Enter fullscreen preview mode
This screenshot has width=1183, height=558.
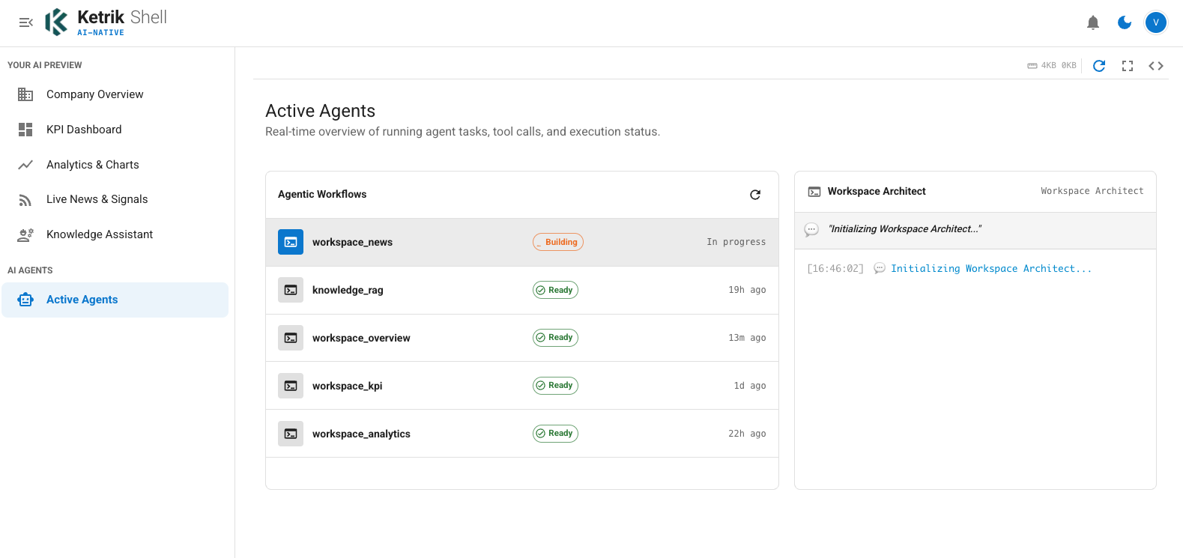coord(1128,66)
